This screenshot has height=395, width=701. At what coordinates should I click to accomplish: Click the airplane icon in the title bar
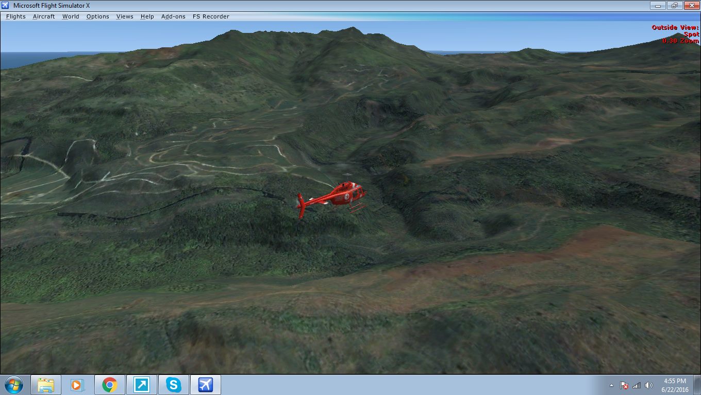[x=5, y=5]
